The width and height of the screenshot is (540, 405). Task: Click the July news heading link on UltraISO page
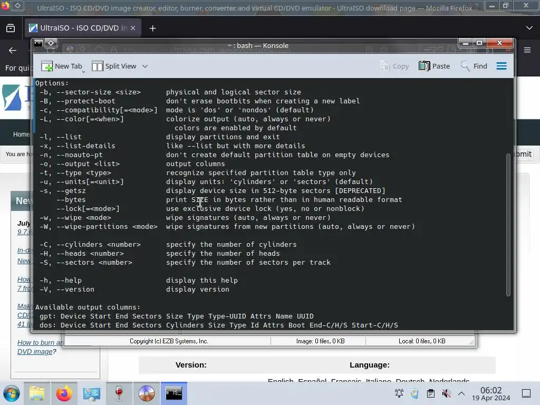(x=24, y=223)
